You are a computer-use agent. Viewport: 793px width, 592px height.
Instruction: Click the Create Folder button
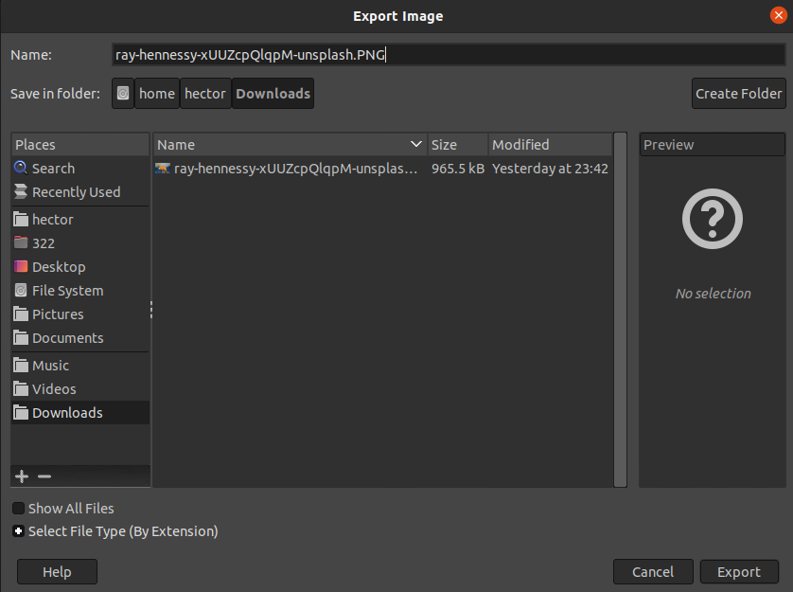(738, 94)
